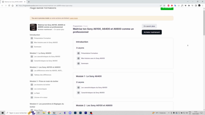Open the Fonts finder extension icon
The image size is (205, 115).
pyautogui.click(x=182, y=6)
